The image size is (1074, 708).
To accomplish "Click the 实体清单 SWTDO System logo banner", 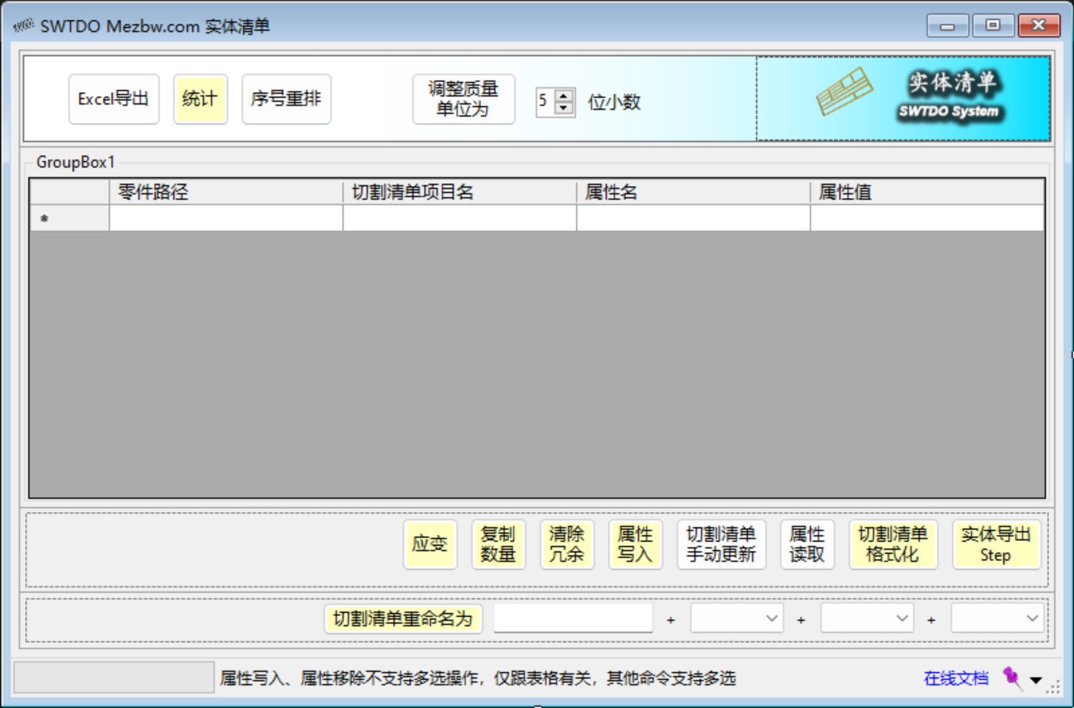I will click(903, 99).
